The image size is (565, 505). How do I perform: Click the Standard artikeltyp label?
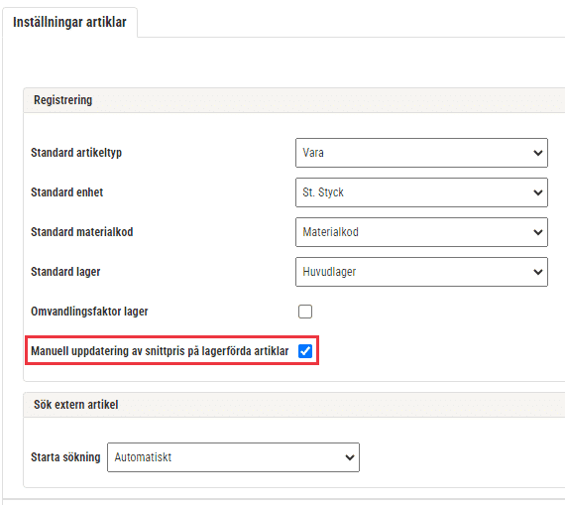tap(76, 153)
